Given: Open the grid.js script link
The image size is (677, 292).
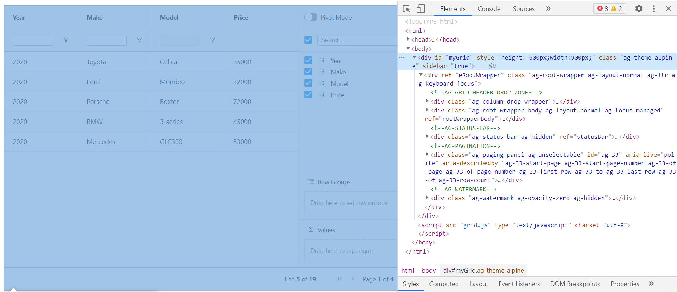Looking at the screenshot, I should pos(475,225).
